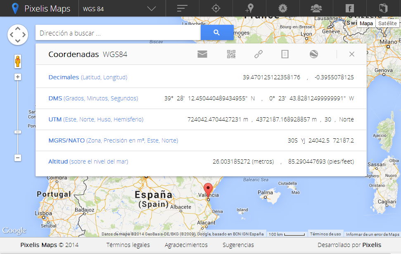Close the Coordenadas panel

click(x=352, y=54)
